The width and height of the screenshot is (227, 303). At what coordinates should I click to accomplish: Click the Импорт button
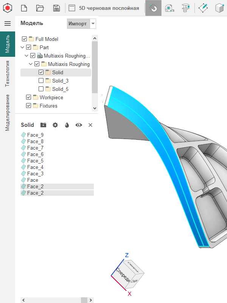pos(78,23)
